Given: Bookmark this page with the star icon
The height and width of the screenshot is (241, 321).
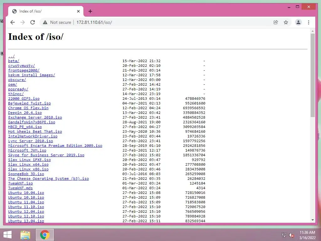Looking at the screenshot, I should pos(286,22).
